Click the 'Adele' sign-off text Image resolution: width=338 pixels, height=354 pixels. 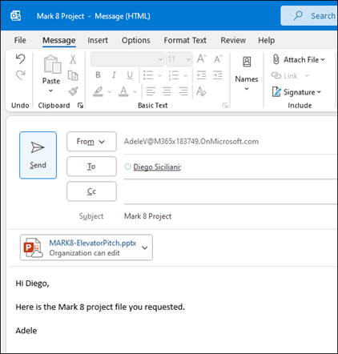(x=26, y=331)
